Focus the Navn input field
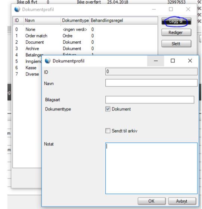This screenshot has height=209, width=202. pos(151,83)
